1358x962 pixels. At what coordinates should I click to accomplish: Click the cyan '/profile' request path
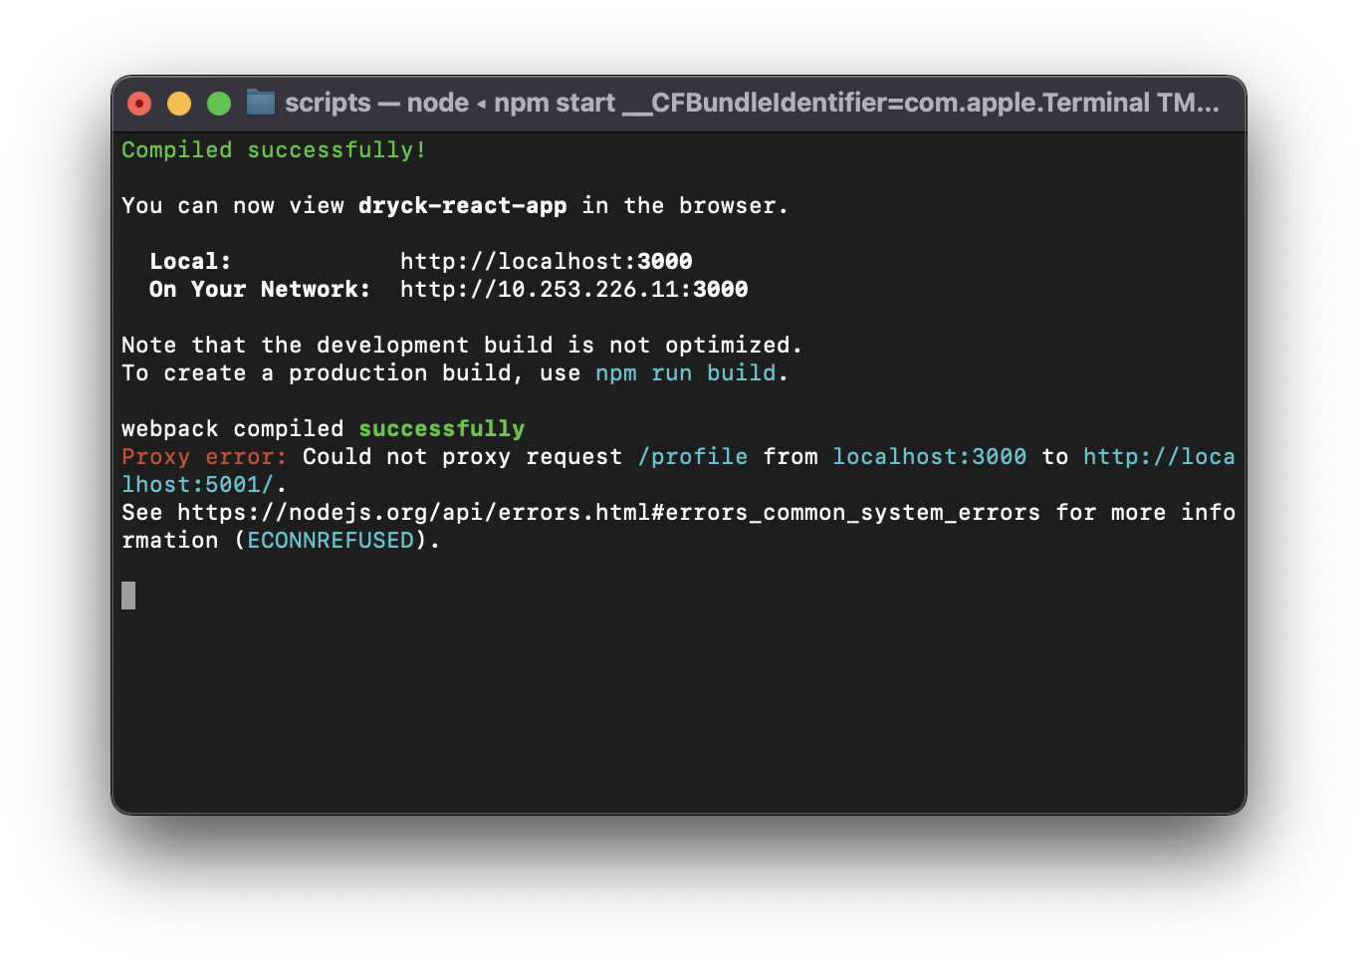693,457
